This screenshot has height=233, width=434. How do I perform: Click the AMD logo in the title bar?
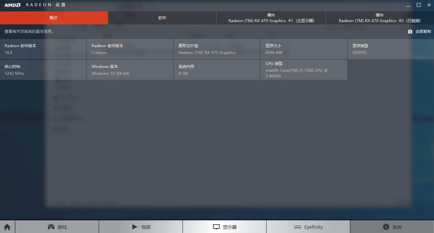pos(12,5)
